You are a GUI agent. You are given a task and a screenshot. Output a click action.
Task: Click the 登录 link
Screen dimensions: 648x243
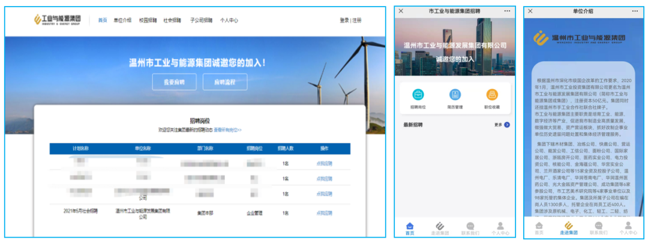(x=344, y=20)
